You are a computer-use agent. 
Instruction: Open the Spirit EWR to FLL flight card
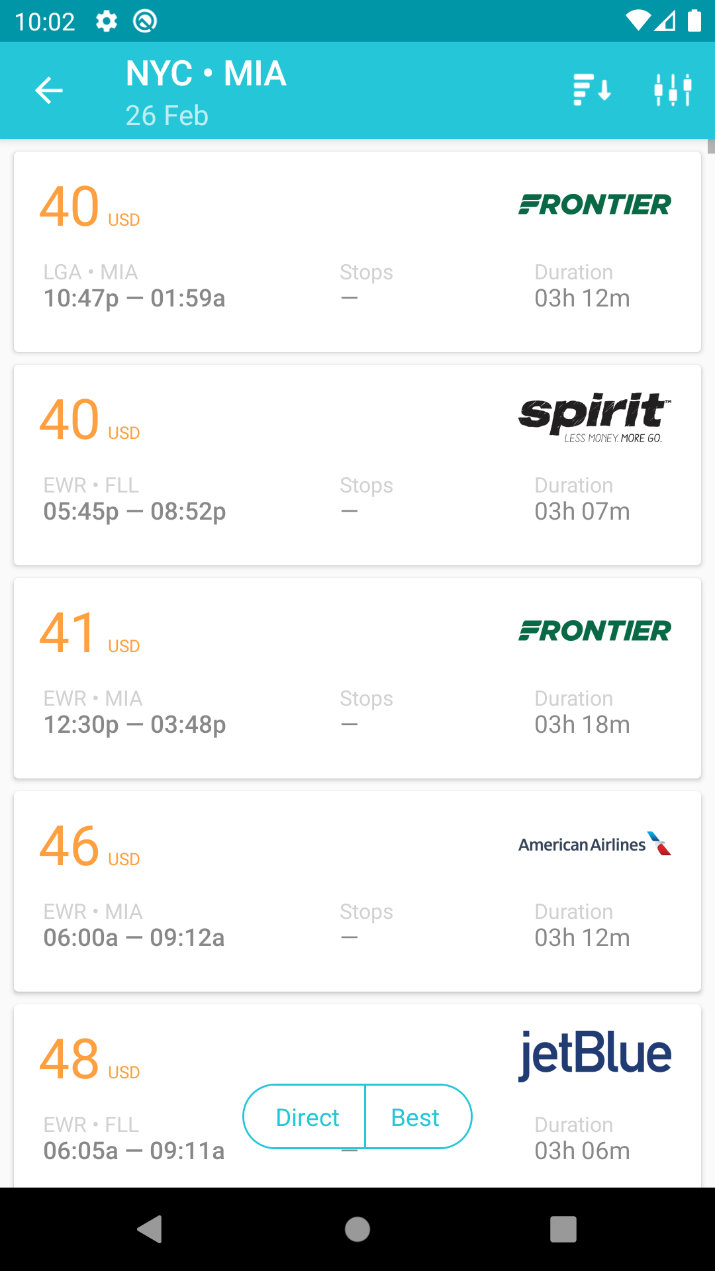358,465
